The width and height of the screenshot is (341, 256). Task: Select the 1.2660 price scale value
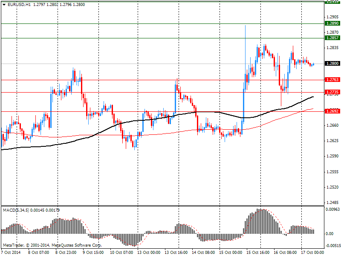[333, 125]
